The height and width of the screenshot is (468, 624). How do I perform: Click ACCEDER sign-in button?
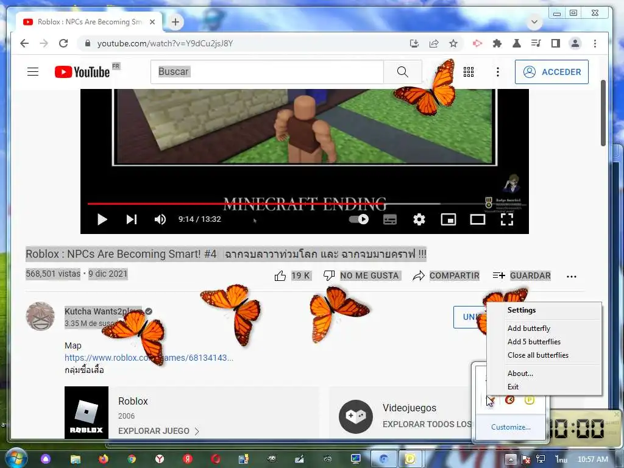[x=551, y=72]
